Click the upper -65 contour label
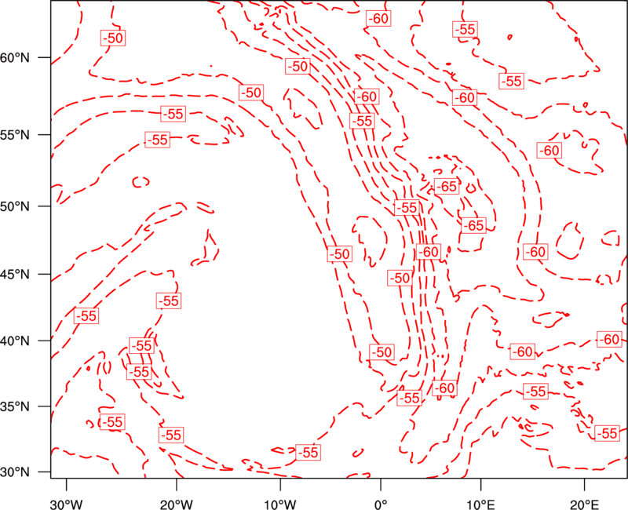This screenshot has height=510, width=628. coord(447,187)
